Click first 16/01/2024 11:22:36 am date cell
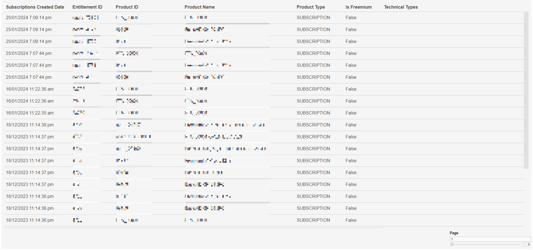Screen dimensions: 533x250 click(x=30, y=89)
